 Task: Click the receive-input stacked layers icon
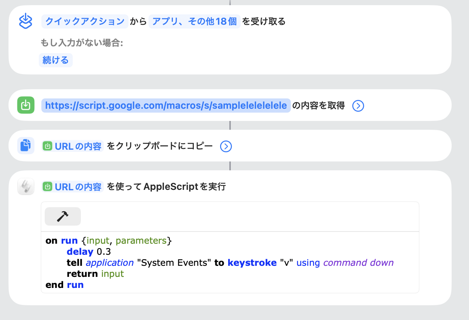(26, 21)
